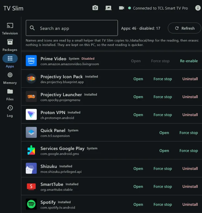Select package name com.spotify.tv.android
This screenshot has width=202, height=213.
coord(58,208)
